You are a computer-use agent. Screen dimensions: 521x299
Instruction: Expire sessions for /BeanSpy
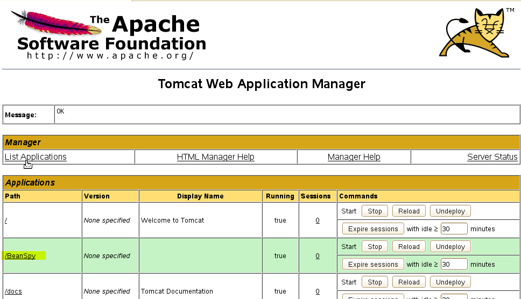click(x=373, y=264)
